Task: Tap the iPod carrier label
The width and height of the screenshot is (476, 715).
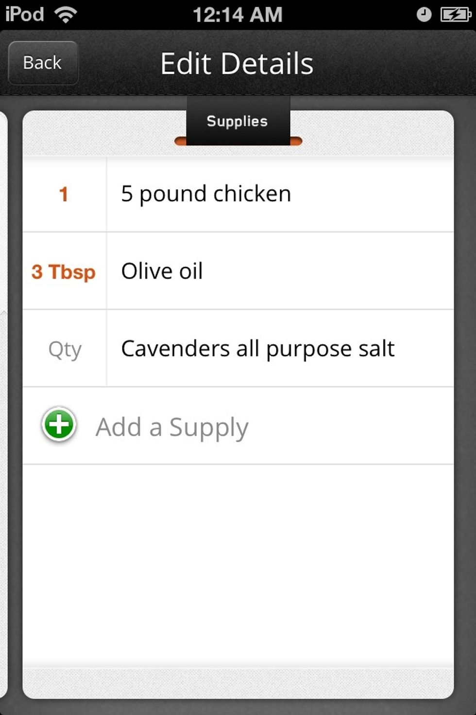Action: click(25, 14)
